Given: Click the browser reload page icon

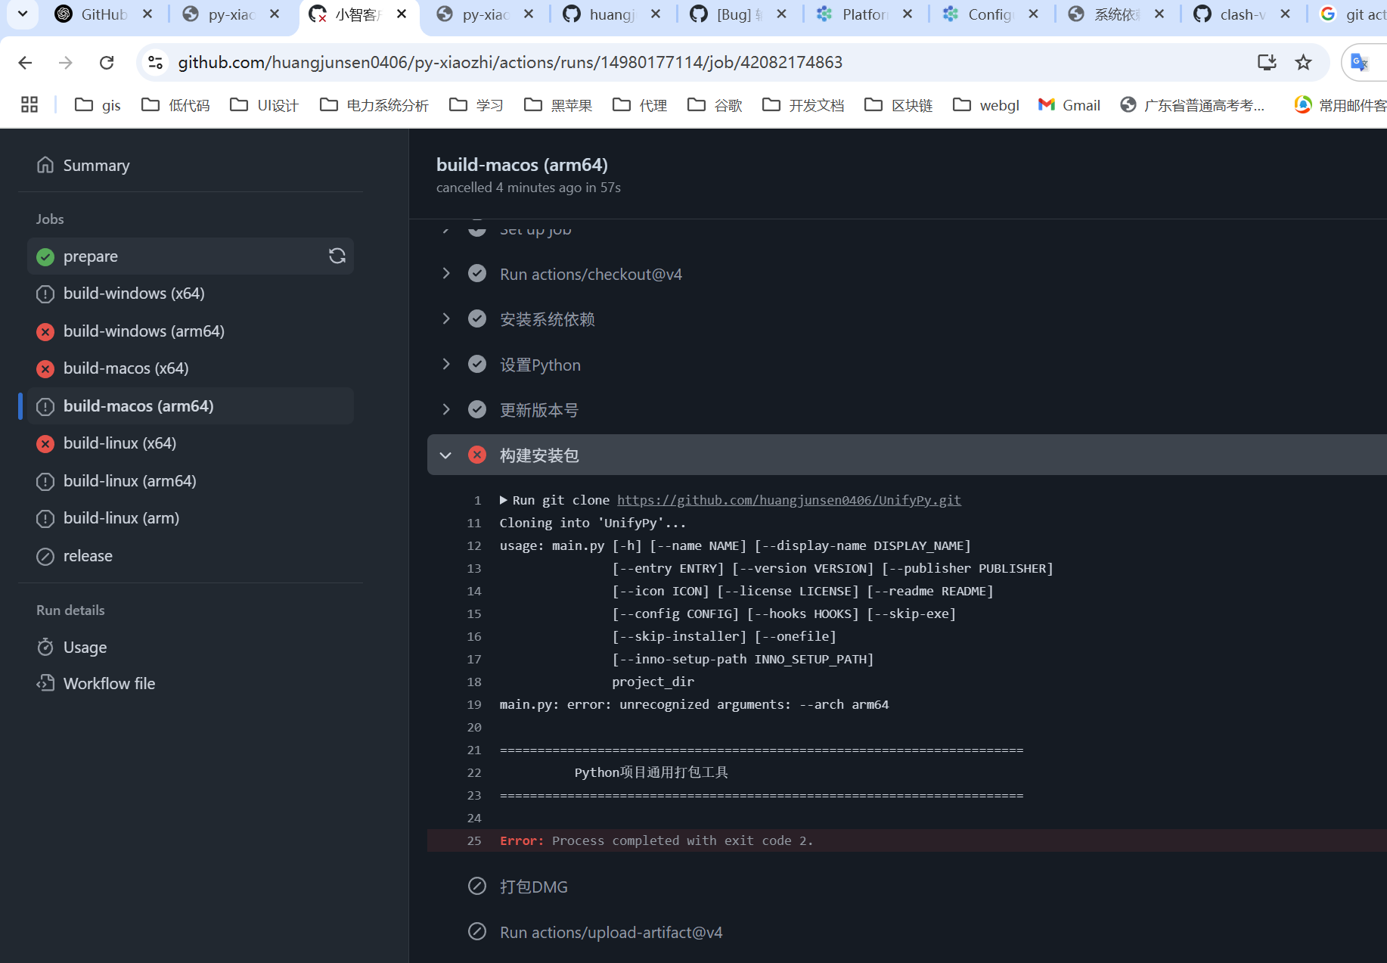Looking at the screenshot, I should pos(107,63).
